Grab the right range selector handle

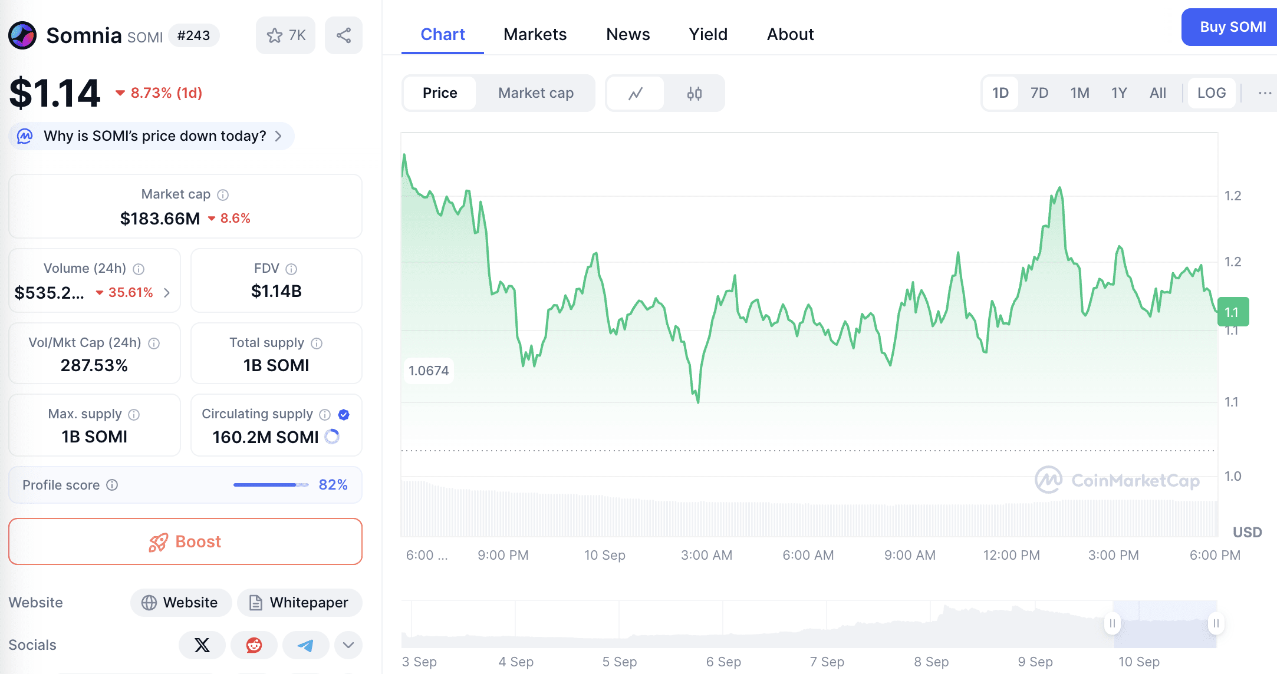pos(1216,623)
